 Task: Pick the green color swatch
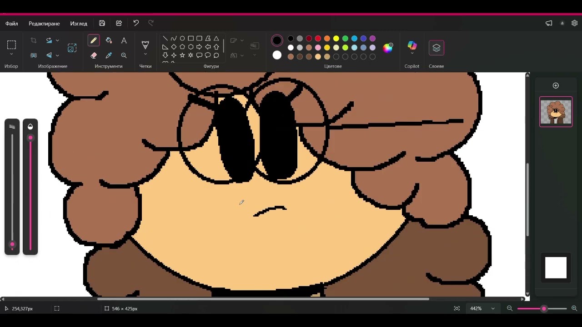345,39
